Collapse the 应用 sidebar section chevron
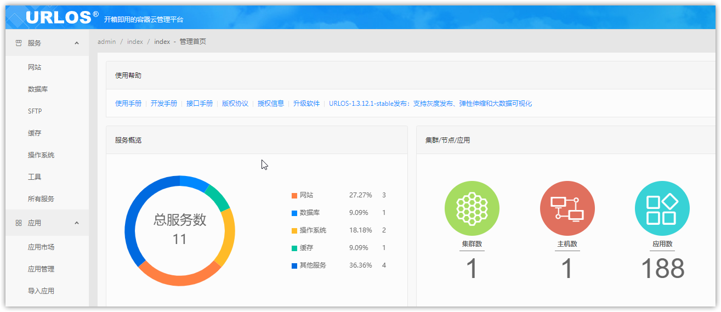Image resolution: width=721 pixels, height=312 pixels. (x=77, y=223)
